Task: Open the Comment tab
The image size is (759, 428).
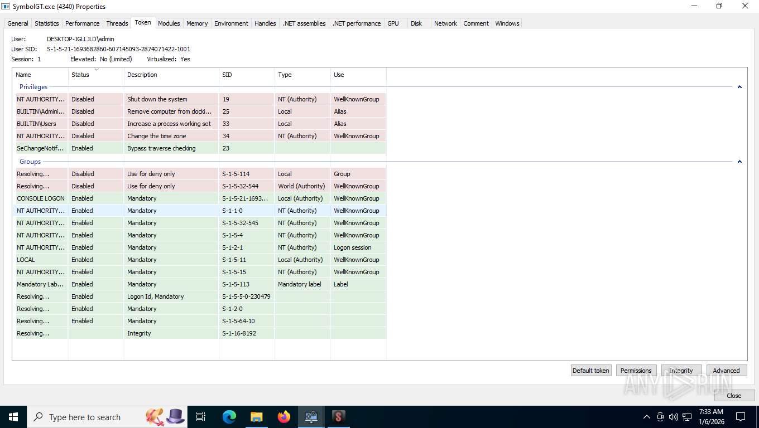Action: click(476, 23)
